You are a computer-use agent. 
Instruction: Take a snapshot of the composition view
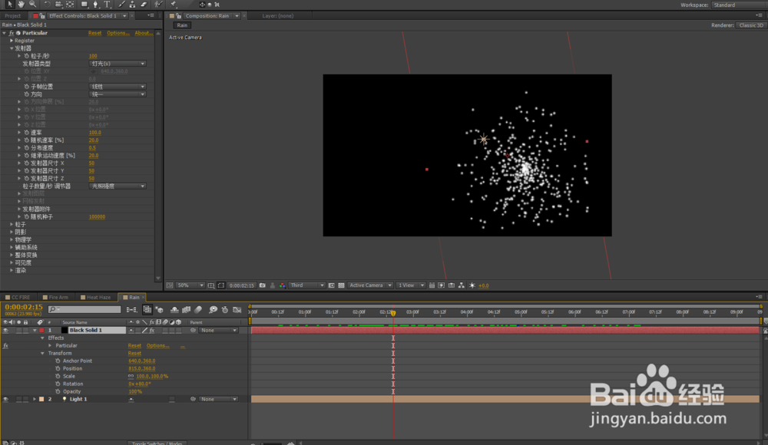pos(262,285)
